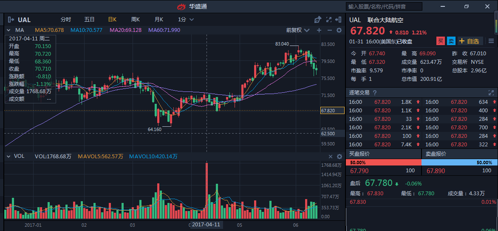The width and height of the screenshot is (498, 231).
Task: Collapse the right quote panel
Action: (x=339, y=20)
